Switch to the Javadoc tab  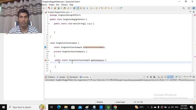61,77
